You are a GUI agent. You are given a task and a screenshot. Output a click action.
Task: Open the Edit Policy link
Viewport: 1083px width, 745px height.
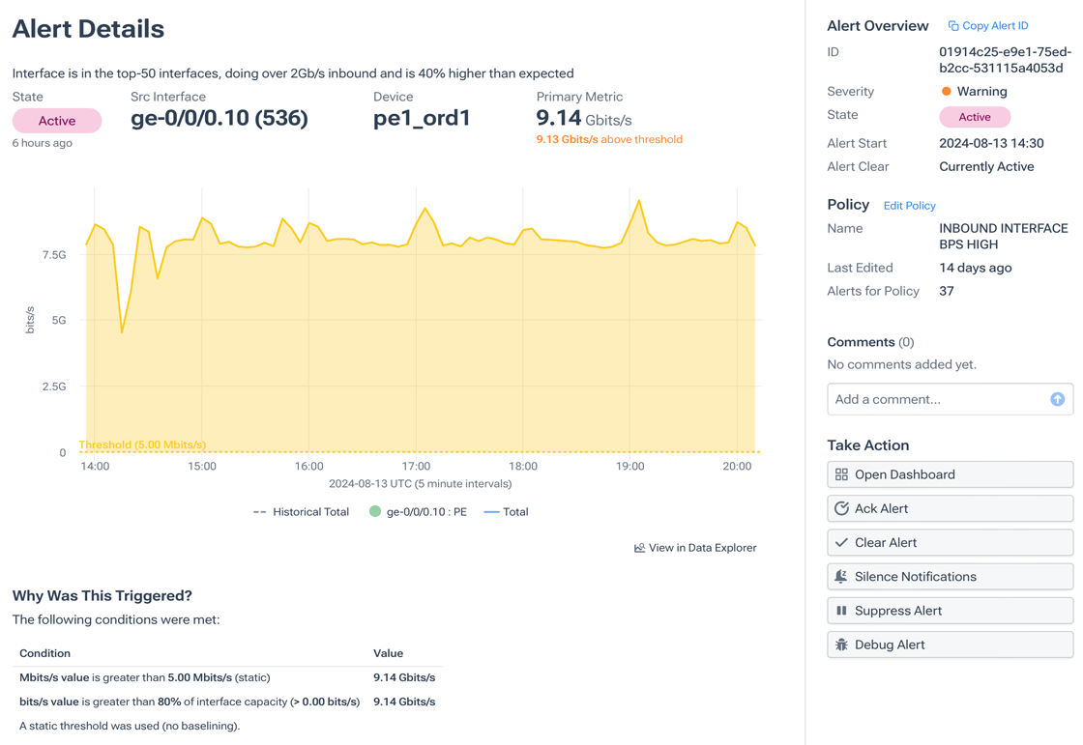coord(909,205)
